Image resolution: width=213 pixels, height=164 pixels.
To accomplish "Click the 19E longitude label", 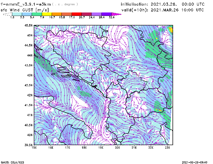I will [x=101, y=148].
